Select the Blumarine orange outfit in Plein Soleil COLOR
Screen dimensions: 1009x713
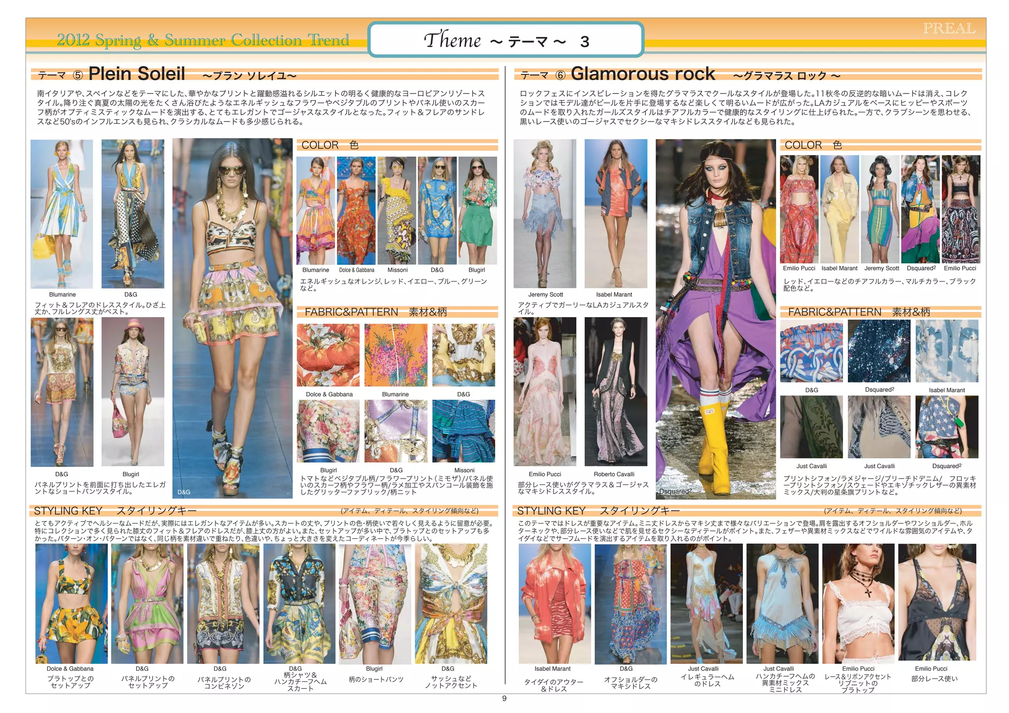tap(316, 211)
